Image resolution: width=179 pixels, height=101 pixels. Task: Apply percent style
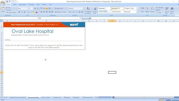click(x=74, y=12)
